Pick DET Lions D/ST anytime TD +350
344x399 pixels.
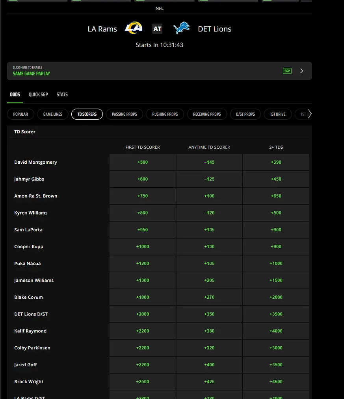[209, 314]
